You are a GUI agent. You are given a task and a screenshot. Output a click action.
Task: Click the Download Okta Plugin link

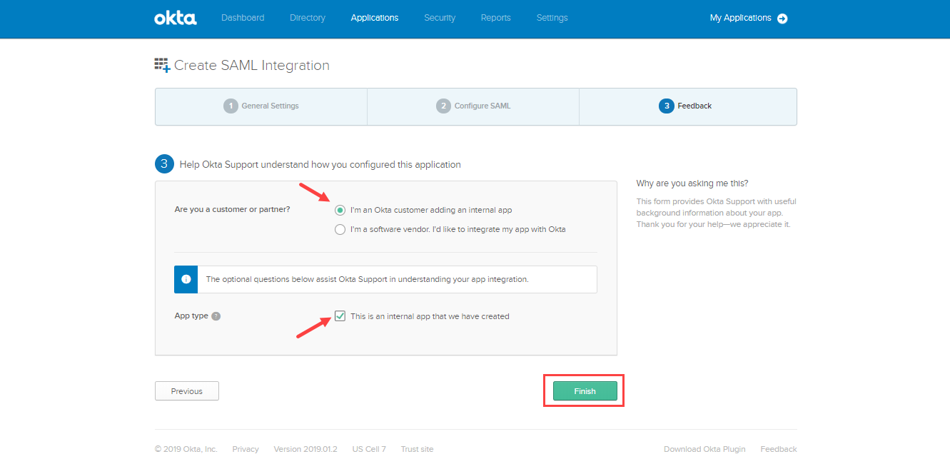704,449
